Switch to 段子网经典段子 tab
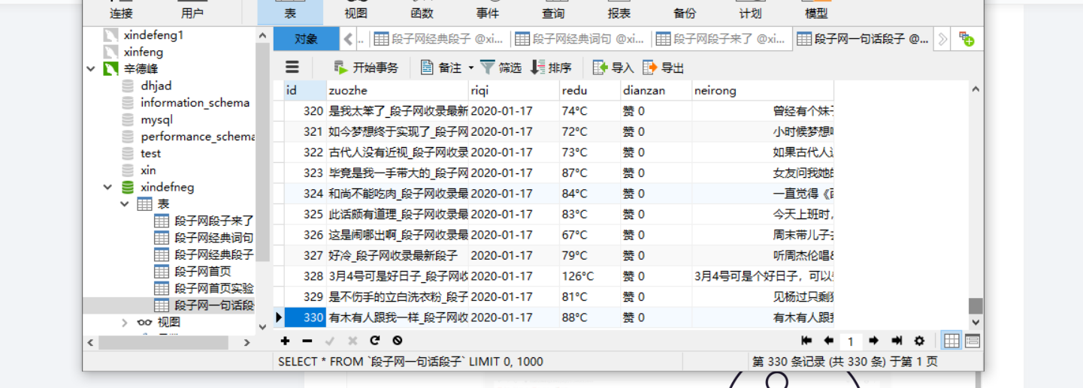The width and height of the screenshot is (1083, 388). point(440,39)
